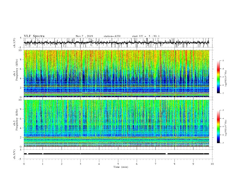Image resolution: width=239 pixels, height=184 pixels.
Task: Select the "start UT = 5 :30: 1" text
Action: click(146, 36)
